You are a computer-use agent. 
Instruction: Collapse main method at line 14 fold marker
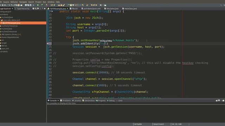point(52,11)
